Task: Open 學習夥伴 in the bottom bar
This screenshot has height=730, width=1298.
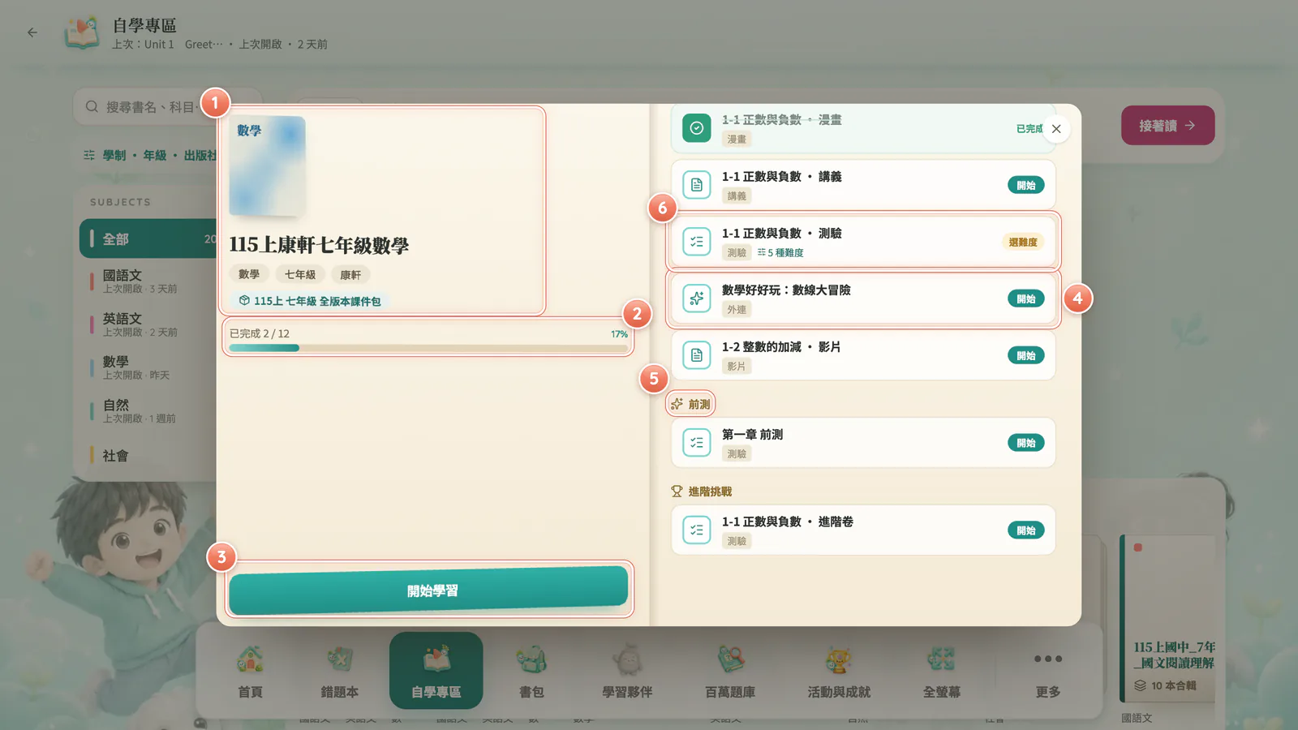Action: (x=627, y=671)
